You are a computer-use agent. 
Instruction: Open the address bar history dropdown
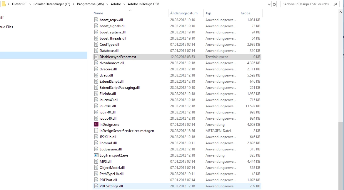pos(269,4)
